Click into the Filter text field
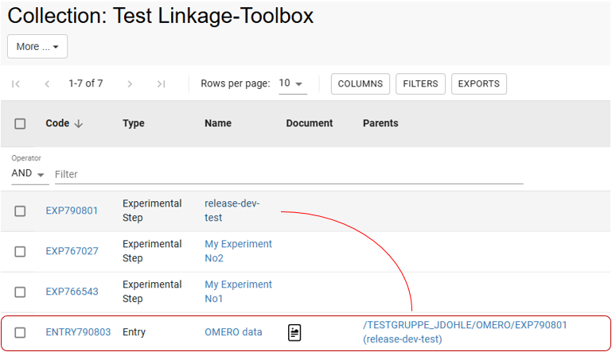The image size is (612, 352). tap(287, 173)
